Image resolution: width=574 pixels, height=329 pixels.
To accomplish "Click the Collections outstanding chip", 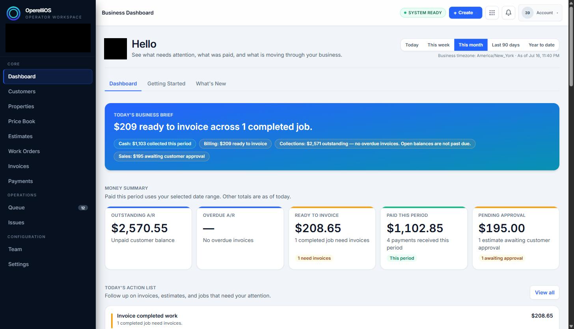I will [x=375, y=144].
